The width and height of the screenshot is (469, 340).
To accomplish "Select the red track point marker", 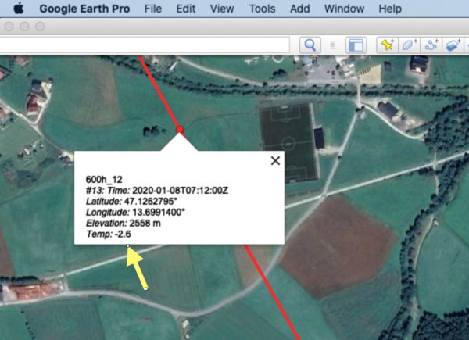I will click(180, 130).
